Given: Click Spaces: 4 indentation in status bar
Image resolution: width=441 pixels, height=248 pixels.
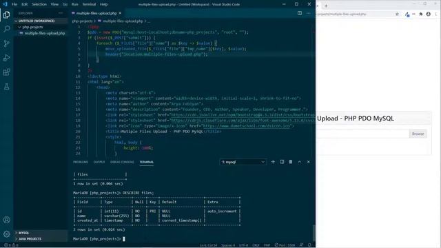Looking at the screenshot, I should (228, 245).
